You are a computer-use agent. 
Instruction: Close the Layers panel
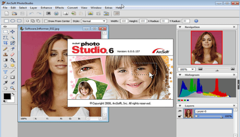(234, 105)
